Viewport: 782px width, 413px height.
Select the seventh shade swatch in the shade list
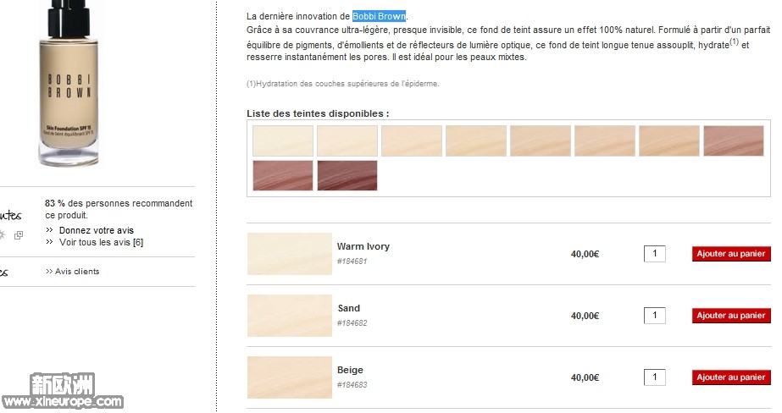tap(668, 141)
